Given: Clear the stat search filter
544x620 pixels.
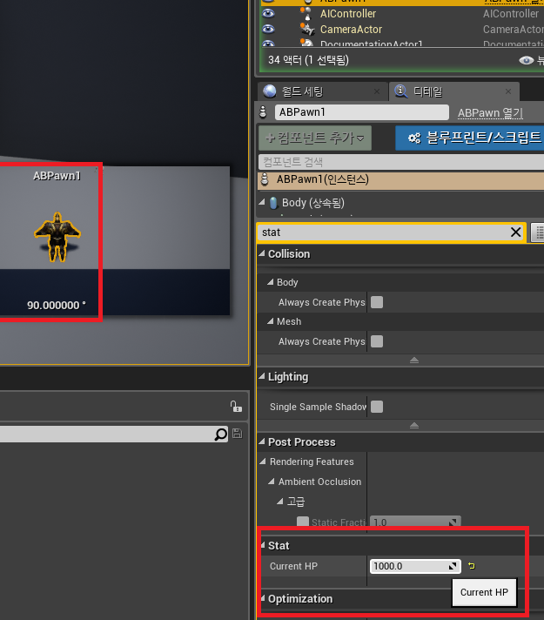Looking at the screenshot, I should tap(515, 232).
